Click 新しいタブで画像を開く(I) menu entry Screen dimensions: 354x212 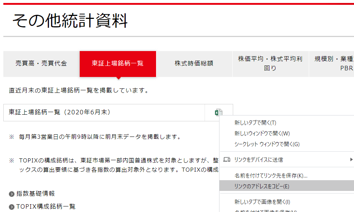tap(262, 202)
